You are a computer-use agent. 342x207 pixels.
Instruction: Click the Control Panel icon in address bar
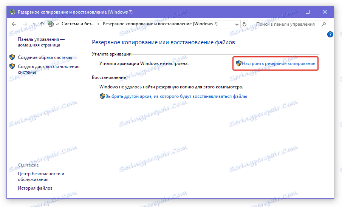51,24
